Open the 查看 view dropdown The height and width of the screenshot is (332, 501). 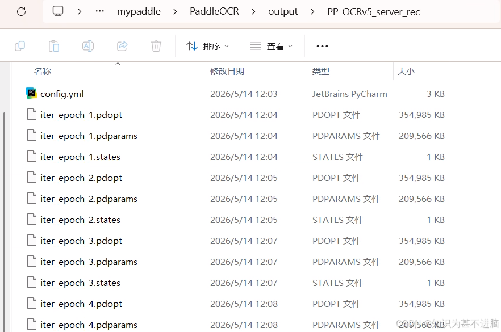coord(271,47)
